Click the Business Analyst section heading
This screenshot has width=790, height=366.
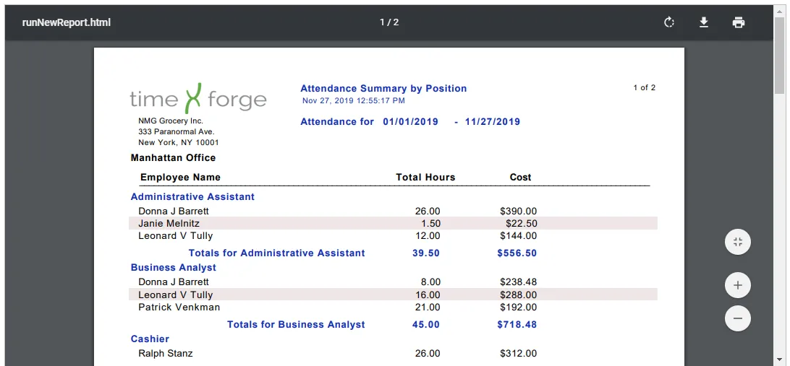pyautogui.click(x=174, y=267)
